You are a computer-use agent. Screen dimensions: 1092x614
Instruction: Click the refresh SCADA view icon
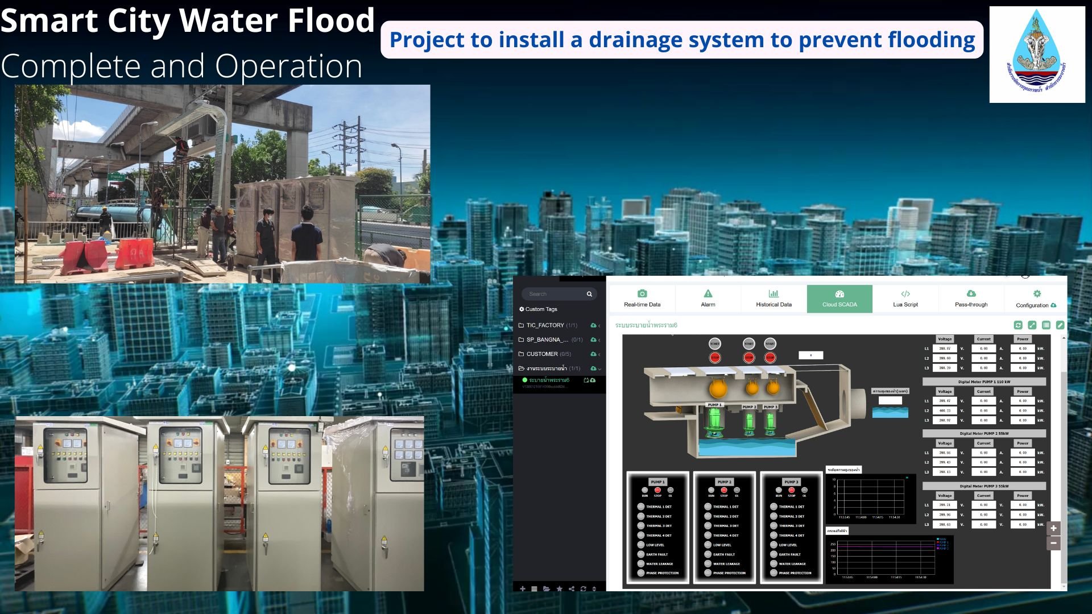[x=1018, y=325]
